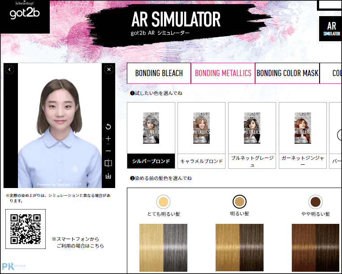Click the やや明るい髪 text label
This screenshot has height=274, width=342.
(x=316, y=214)
